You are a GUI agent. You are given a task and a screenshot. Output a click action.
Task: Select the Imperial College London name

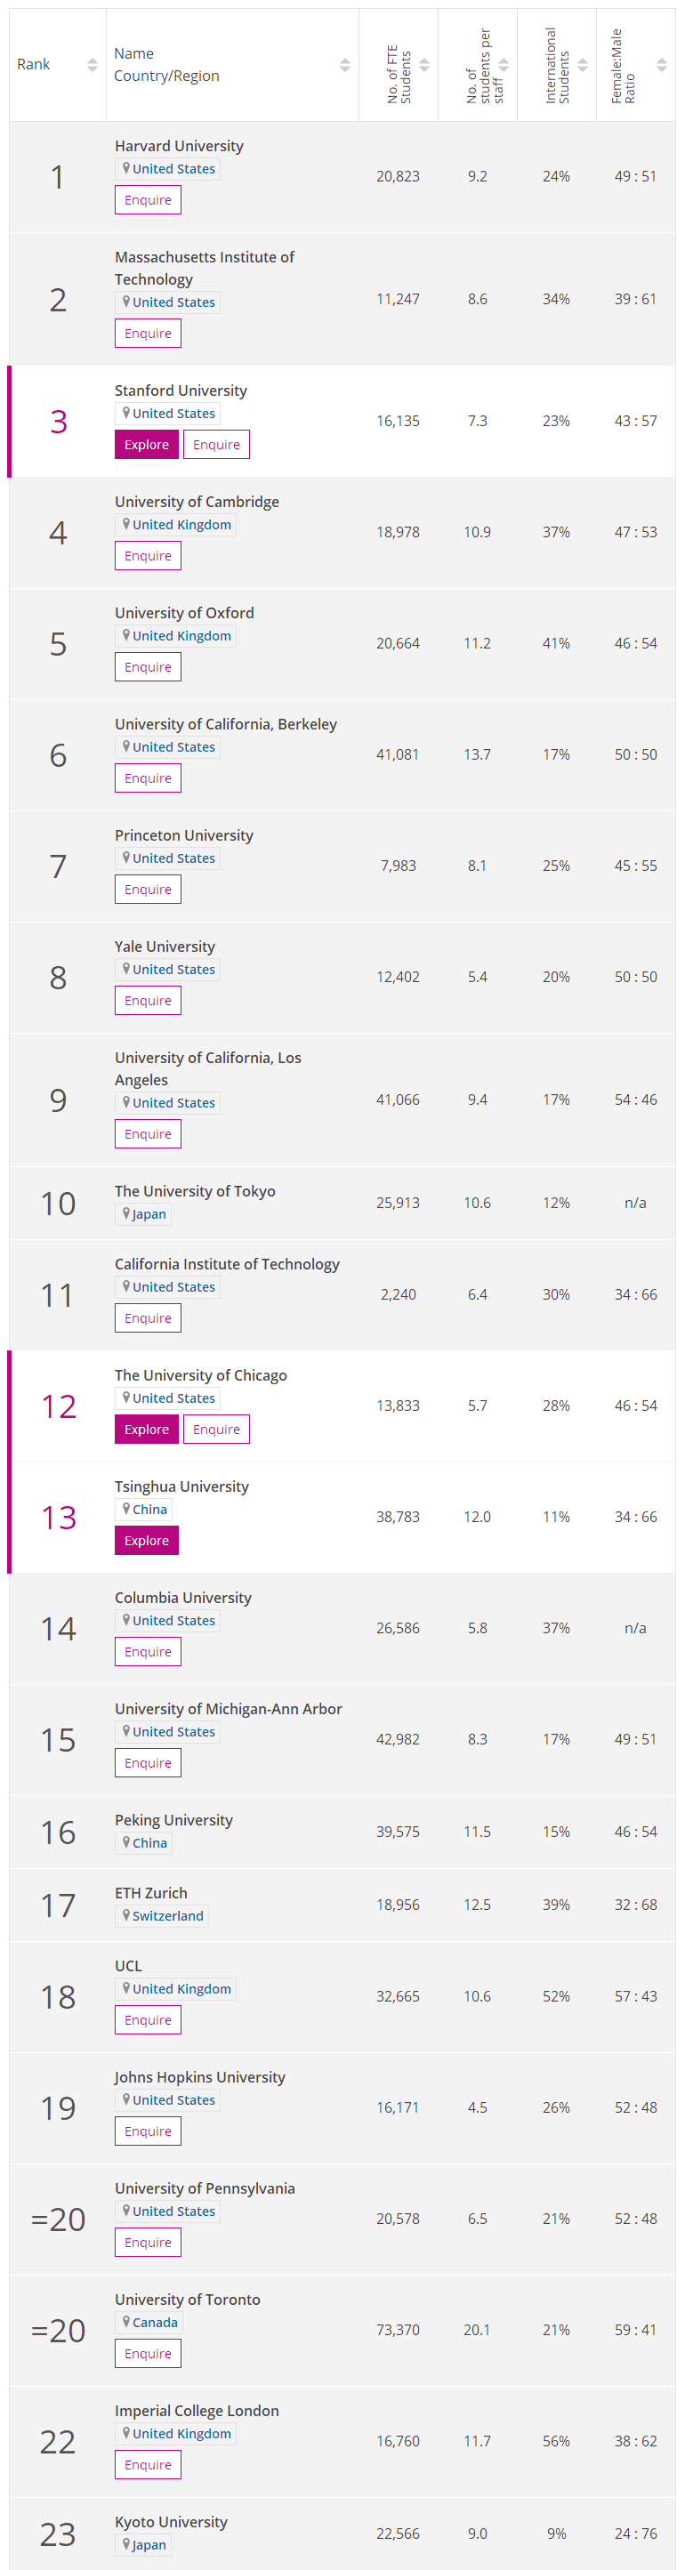(197, 2413)
